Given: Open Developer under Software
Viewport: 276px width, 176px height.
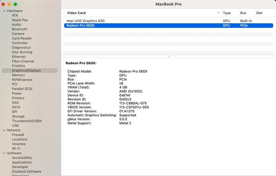Looking at the screenshot, I should [x=20, y=167].
